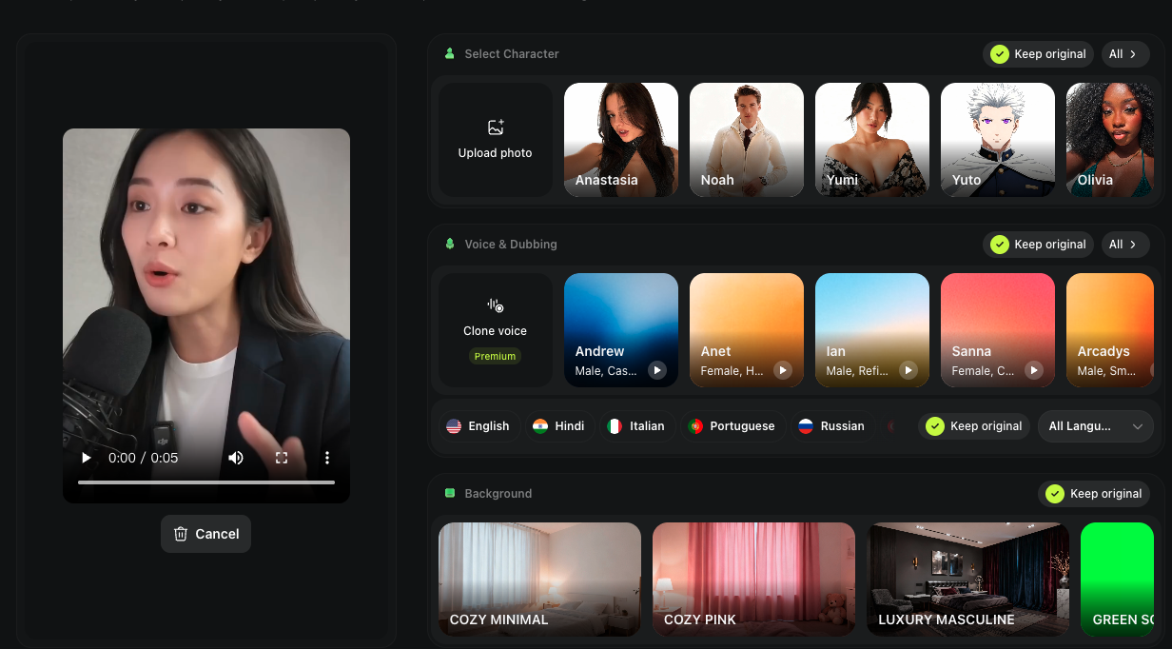Enter fullscreen on video player
The height and width of the screenshot is (649, 1172).
point(282,458)
